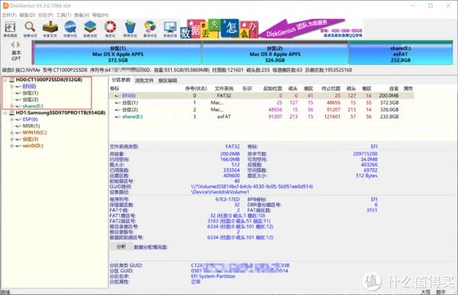
Task: Sort by the 容量 capacity column header
Action: [x=393, y=89]
